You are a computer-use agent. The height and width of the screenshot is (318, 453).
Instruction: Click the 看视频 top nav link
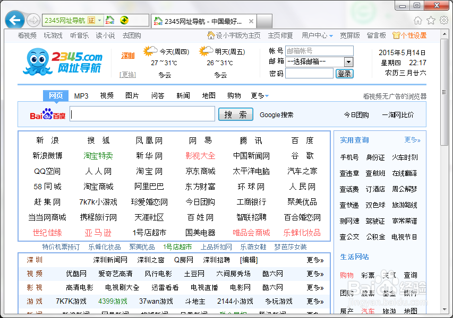click(x=27, y=36)
